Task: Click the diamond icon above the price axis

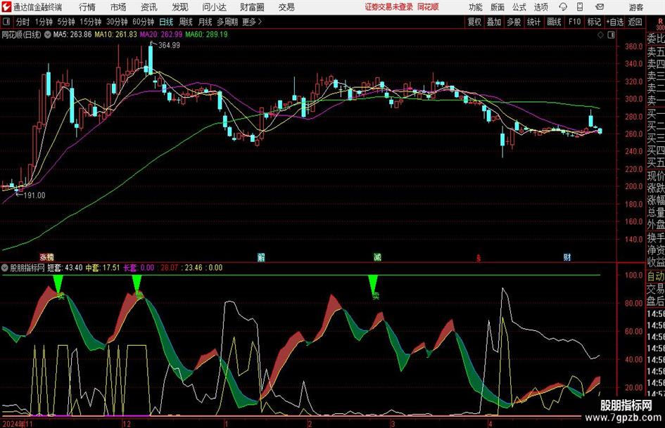Action: point(600,34)
